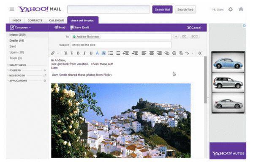Image resolution: width=253 pixels, height=165 pixels.
Task: Insert a numbered list
Action: click(118, 53)
